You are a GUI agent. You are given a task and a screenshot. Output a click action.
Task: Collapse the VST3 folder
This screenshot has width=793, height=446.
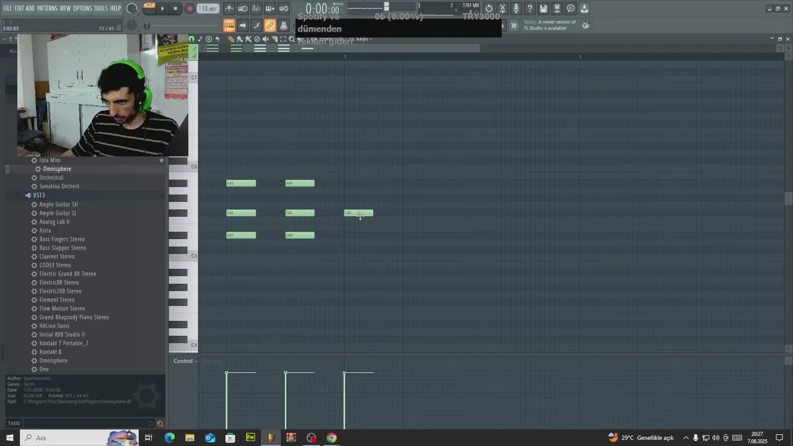point(38,195)
